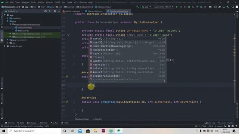Open Adobe XD on the taskbar

click(x=103, y=131)
